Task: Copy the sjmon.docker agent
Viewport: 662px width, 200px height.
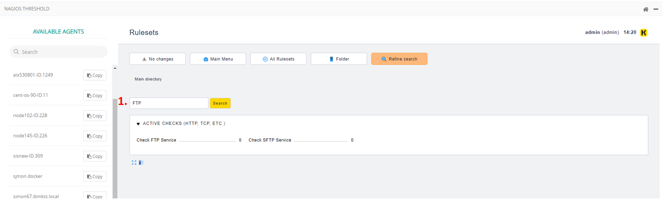Action: 95,176
